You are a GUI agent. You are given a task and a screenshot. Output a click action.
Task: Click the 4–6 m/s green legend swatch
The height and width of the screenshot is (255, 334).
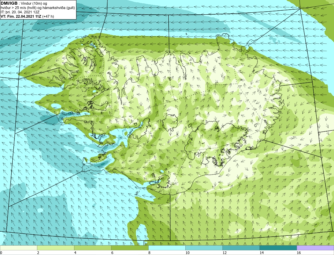[x=93, y=248]
